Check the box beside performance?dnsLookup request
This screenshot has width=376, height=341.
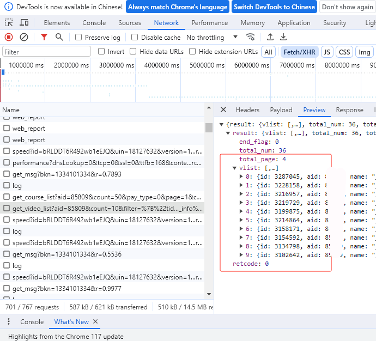[x=7, y=163]
